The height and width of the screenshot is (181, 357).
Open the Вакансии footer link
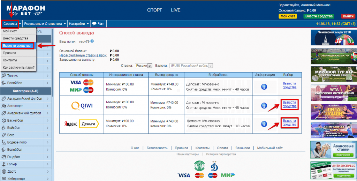[243, 148]
